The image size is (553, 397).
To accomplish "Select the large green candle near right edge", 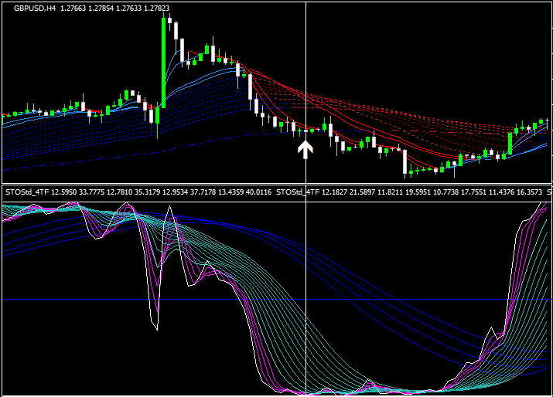I will 510,142.
